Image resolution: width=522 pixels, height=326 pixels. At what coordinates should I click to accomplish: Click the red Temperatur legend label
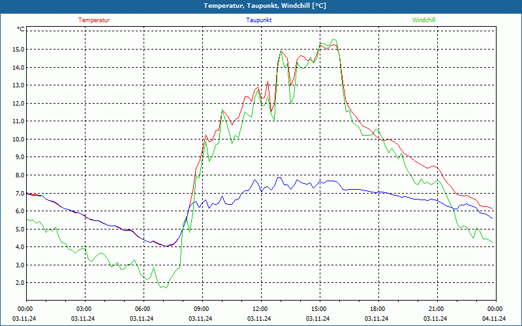pyautogui.click(x=94, y=20)
